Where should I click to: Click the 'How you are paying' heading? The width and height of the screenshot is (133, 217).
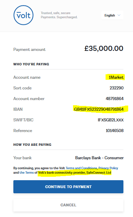pyautogui.click(x=32, y=145)
